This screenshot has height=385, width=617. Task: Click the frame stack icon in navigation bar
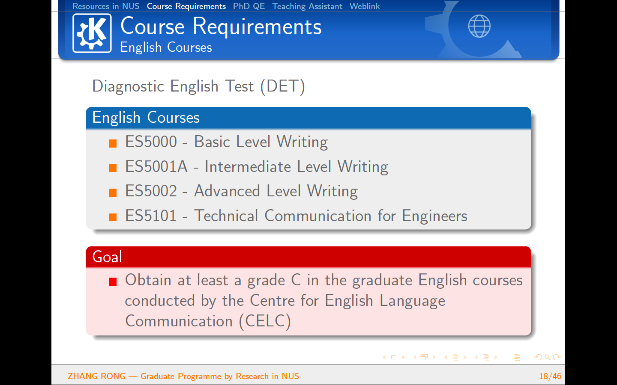pyautogui.click(x=424, y=357)
